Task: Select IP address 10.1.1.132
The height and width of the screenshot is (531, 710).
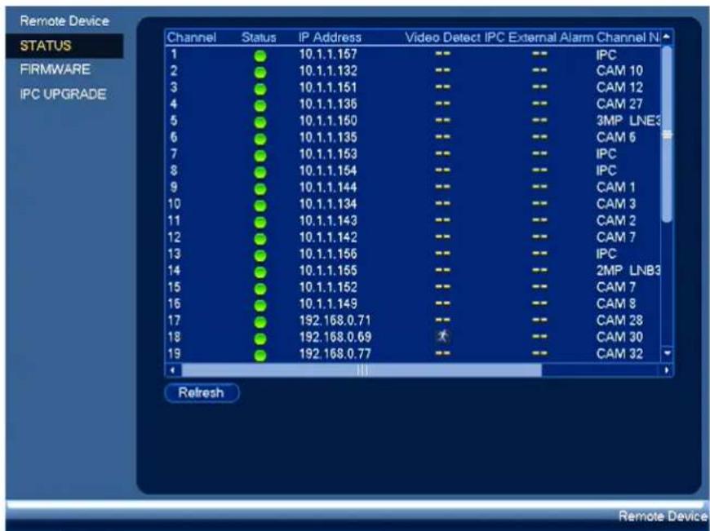Action: (328, 71)
